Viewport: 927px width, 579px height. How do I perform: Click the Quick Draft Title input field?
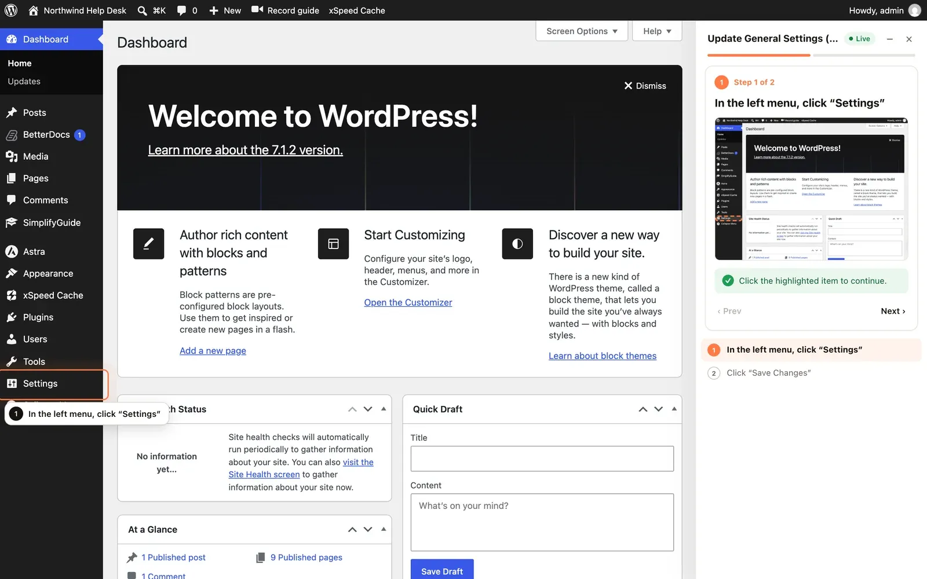pyautogui.click(x=542, y=459)
